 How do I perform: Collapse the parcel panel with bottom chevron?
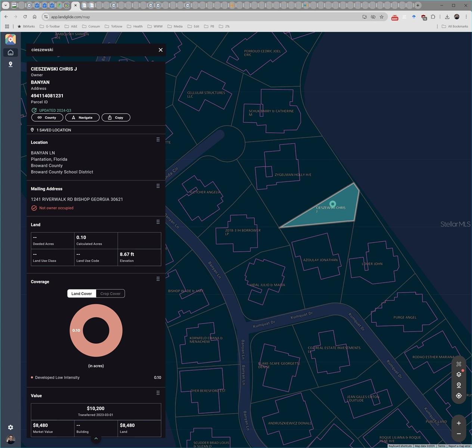(96, 439)
